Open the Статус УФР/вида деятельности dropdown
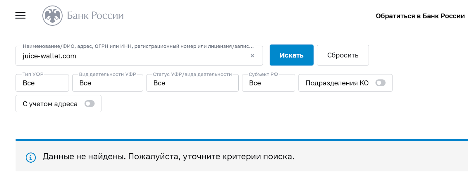The height and width of the screenshot is (172, 468). tap(192, 83)
